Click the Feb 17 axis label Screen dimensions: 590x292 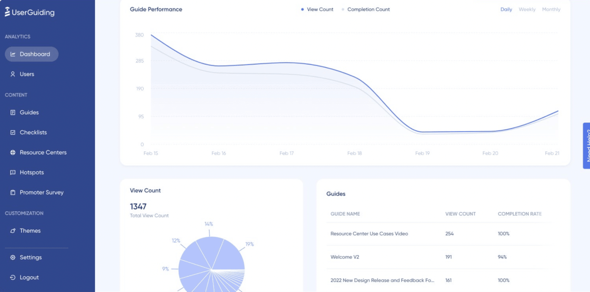coord(287,153)
